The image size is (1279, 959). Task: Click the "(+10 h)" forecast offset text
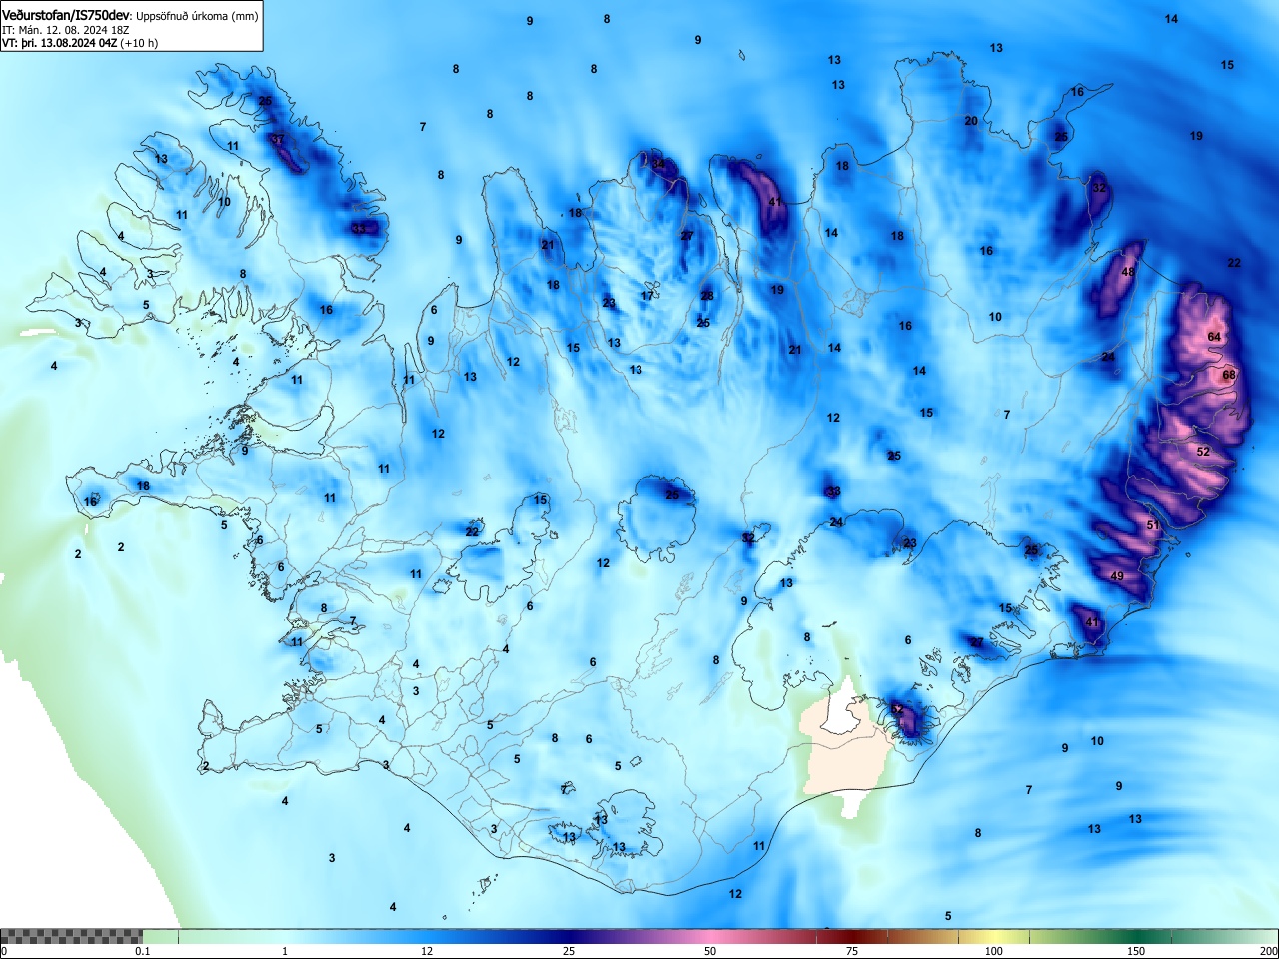coord(139,43)
